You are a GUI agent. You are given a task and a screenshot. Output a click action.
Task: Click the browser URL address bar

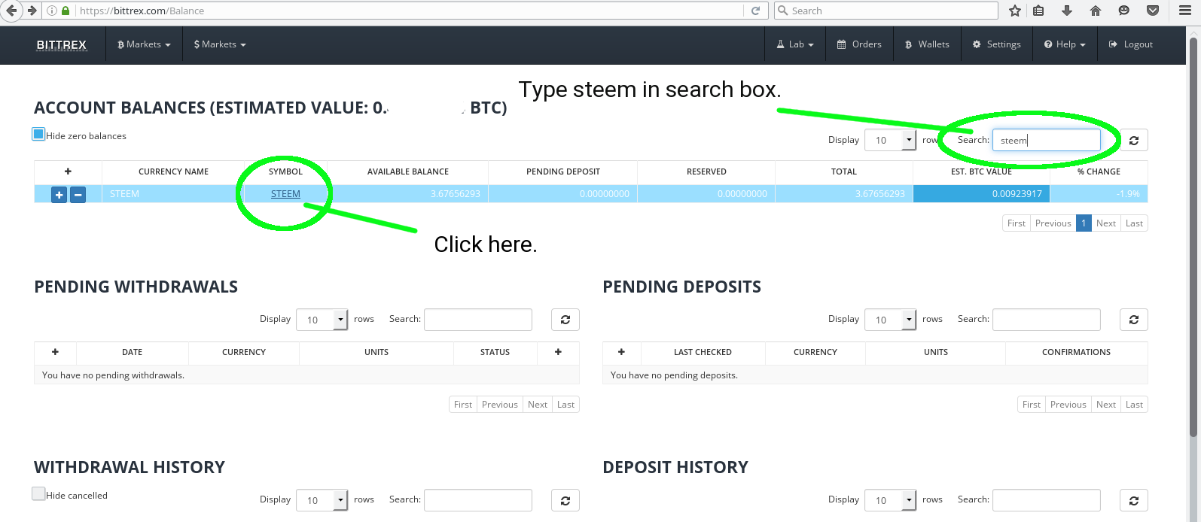tap(410, 11)
